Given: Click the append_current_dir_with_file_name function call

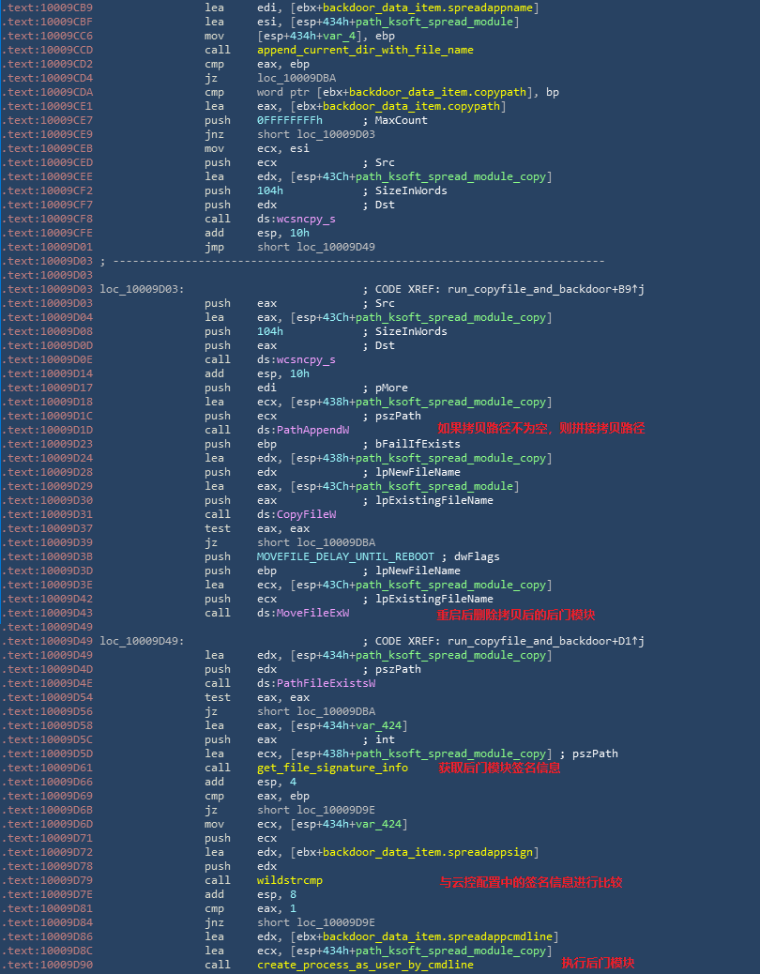Looking at the screenshot, I should (365, 50).
